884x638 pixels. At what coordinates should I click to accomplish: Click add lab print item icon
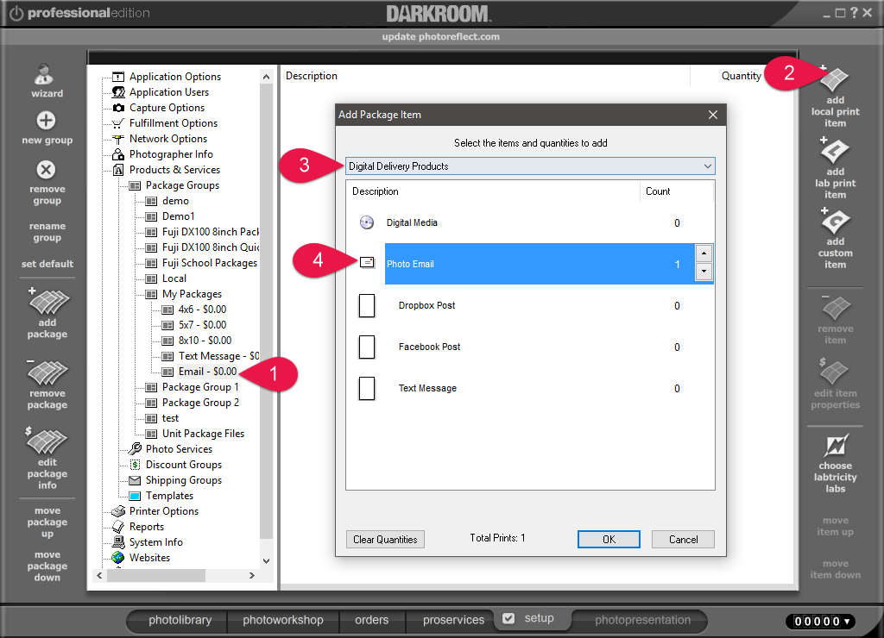pyautogui.click(x=835, y=150)
